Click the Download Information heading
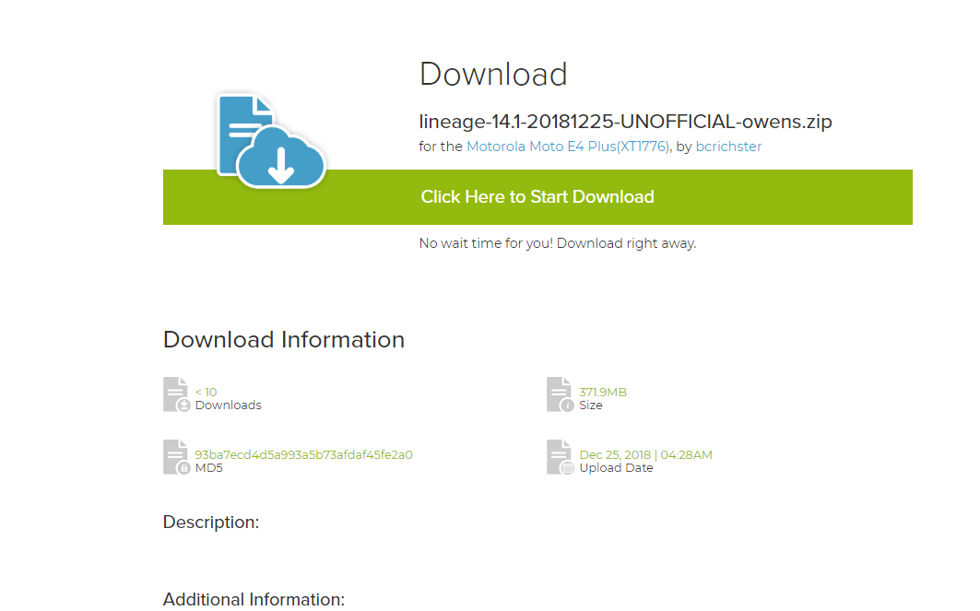980x611 pixels. [284, 339]
